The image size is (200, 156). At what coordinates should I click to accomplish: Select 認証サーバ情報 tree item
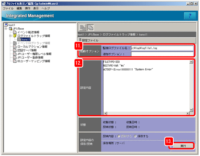[27, 50]
